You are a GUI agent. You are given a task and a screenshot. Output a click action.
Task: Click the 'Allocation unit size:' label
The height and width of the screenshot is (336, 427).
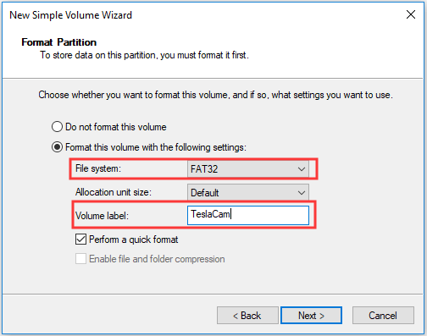click(114, 192)
